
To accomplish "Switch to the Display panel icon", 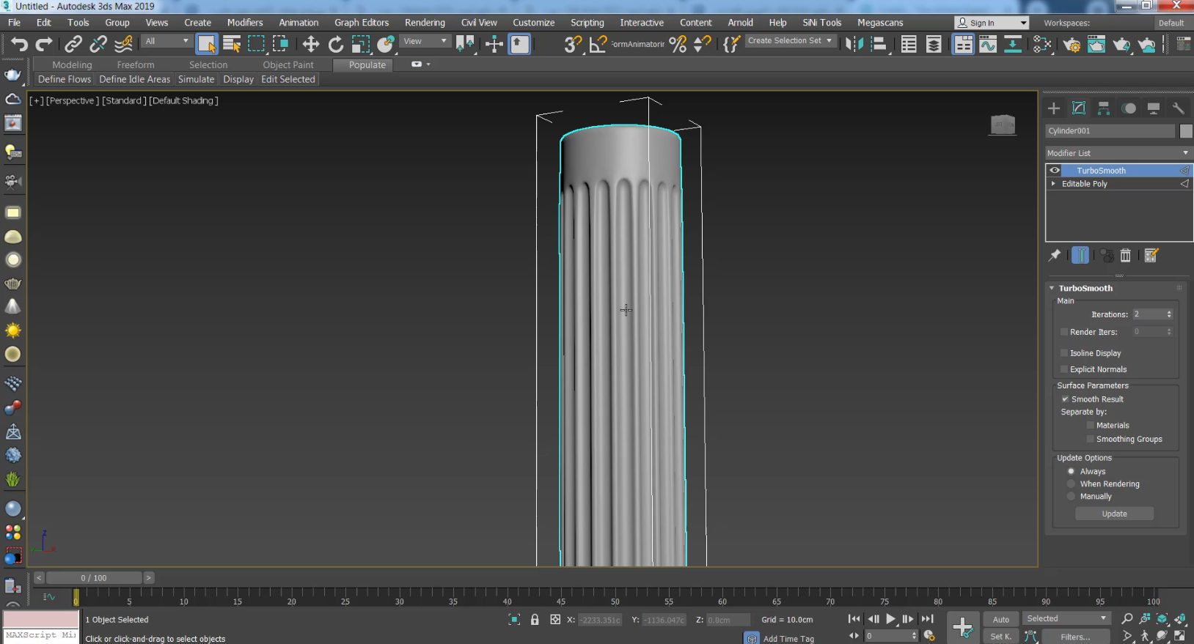I will (1154, 108).
